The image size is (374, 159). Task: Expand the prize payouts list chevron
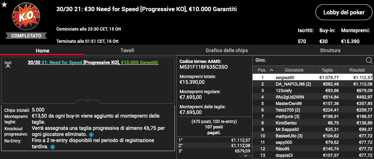(246, 156)
